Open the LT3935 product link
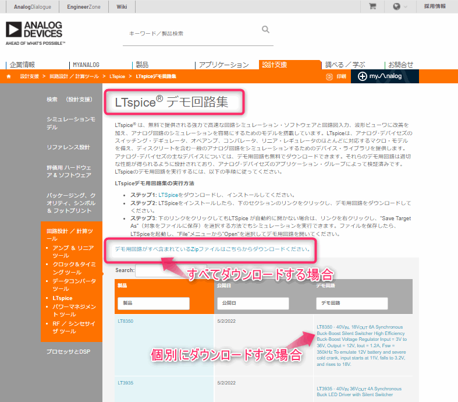The height and width of the screenshot is (402, 458). 125,383
